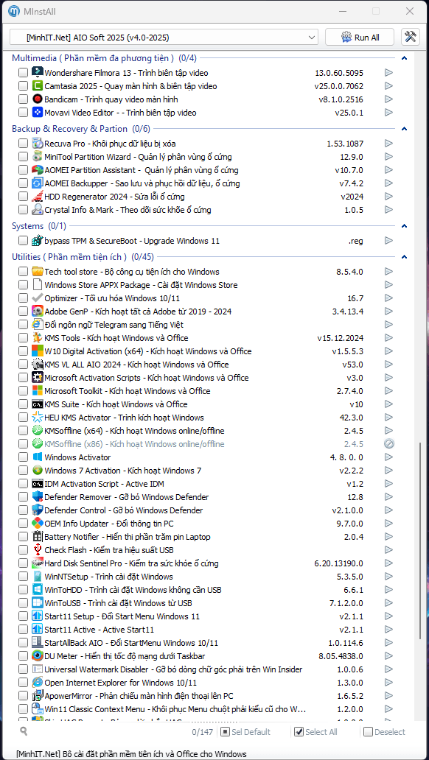Tick the MiniTool Partition Wizard checkbox
Image resolution: width=429 pixels, height=760 pixels.
point(23,157)
